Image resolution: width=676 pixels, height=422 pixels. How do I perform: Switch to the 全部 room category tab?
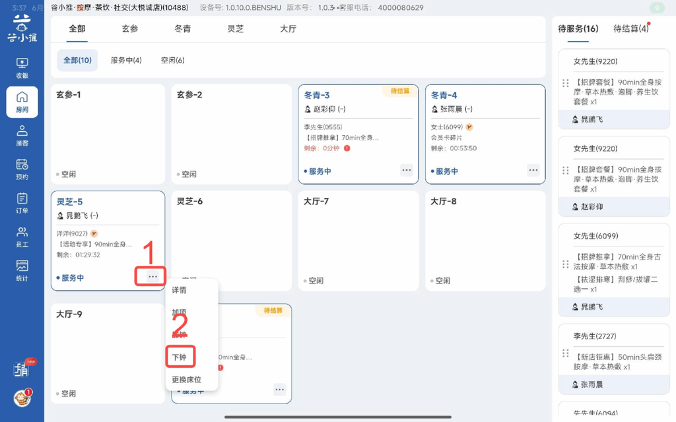click(x=77, y=29)
